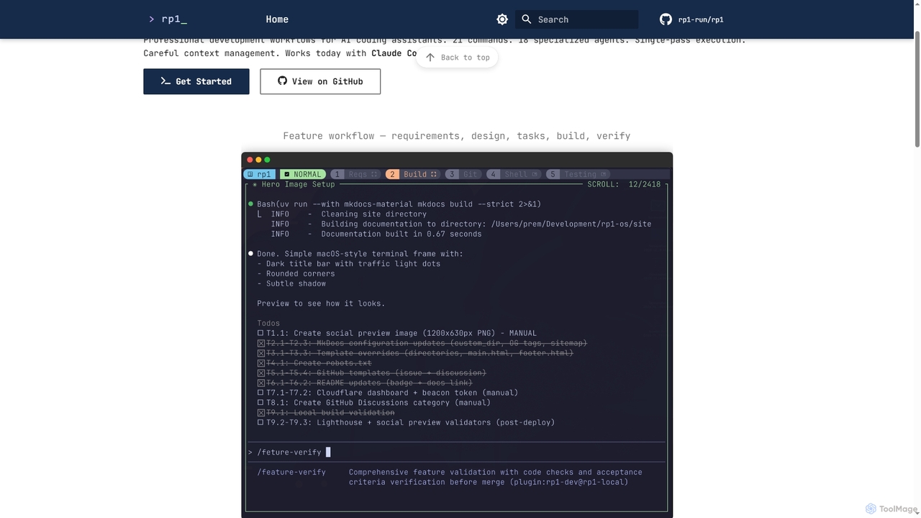Image resolution: width=921 pixels, height=518 pixels.
Task: Click the 'Rounded corners' line
Action: click(x=296, y=273)
